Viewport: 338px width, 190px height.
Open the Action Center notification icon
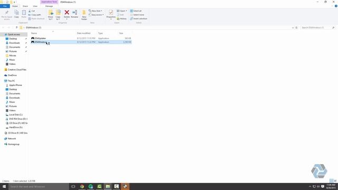pyautogui.click(x=323, y=186)
